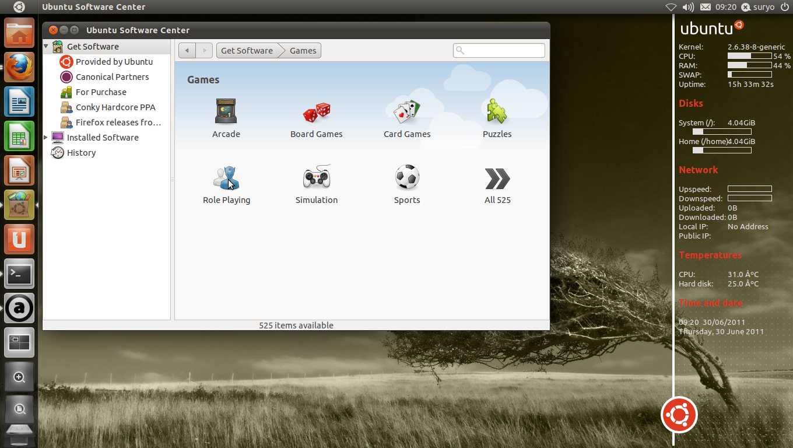Open the Puzzles category
The image size is (793, 448).
(497, 118)
